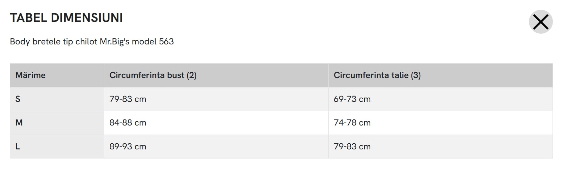Select the Circumferinta talie (3) header
Image resolution: width=563 pixels, height=178 pixels.
click(377, 75)
